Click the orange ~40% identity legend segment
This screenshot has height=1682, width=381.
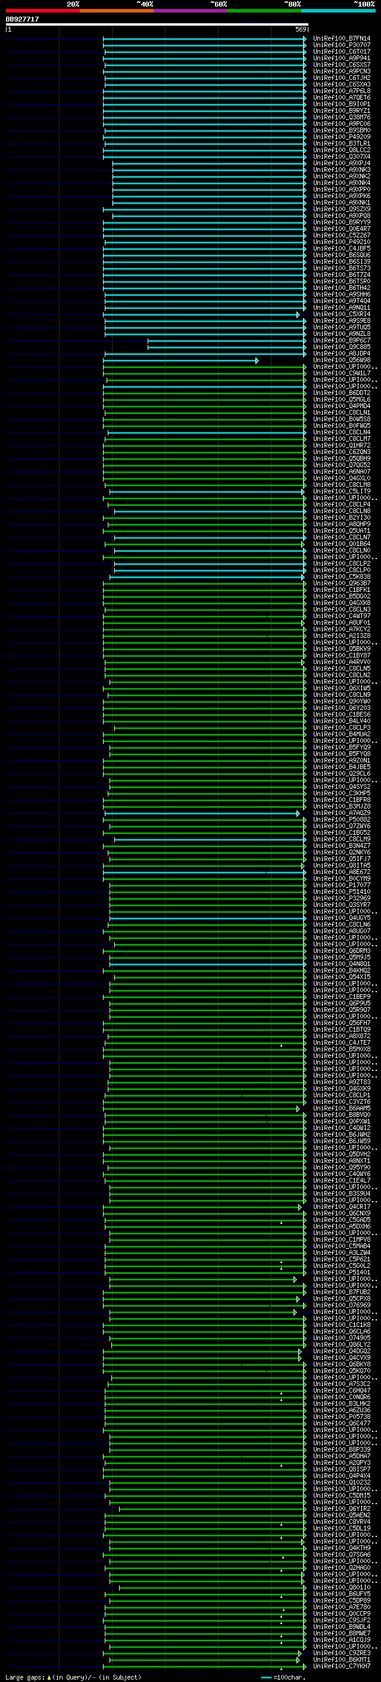[117, 11]
